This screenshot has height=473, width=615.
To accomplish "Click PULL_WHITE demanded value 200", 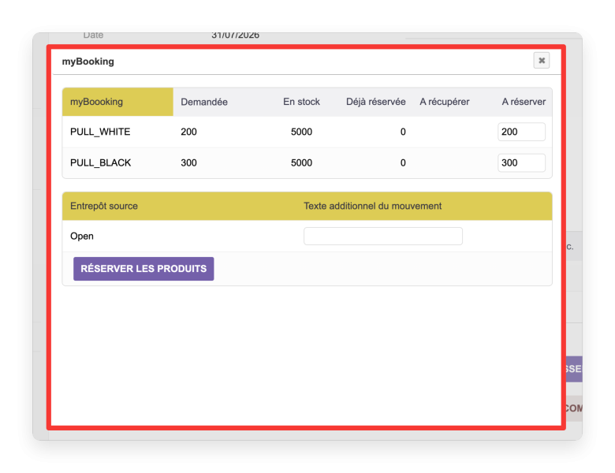I will click(188, 132).
